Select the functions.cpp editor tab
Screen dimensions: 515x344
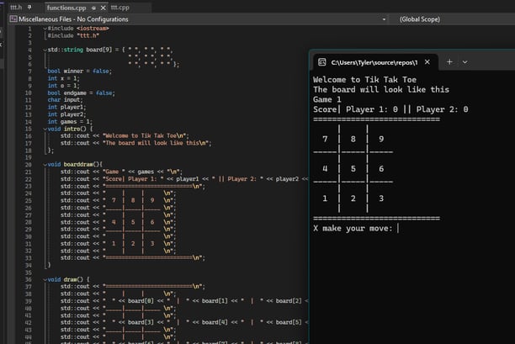pyautogui.click(x=66, y=8)
